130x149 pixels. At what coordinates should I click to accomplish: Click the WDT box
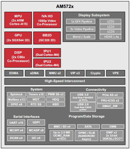coord(36,99)
